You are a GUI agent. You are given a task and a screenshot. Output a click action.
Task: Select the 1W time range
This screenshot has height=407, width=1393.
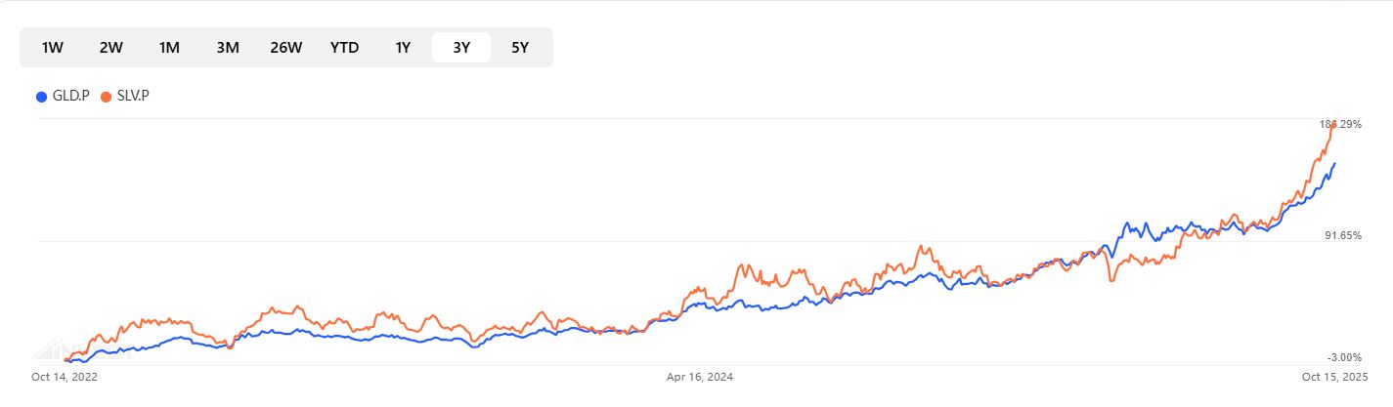tap(53, 48)
